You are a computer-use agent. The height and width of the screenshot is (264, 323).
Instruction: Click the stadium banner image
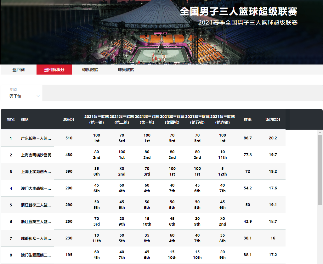(161, 32)
